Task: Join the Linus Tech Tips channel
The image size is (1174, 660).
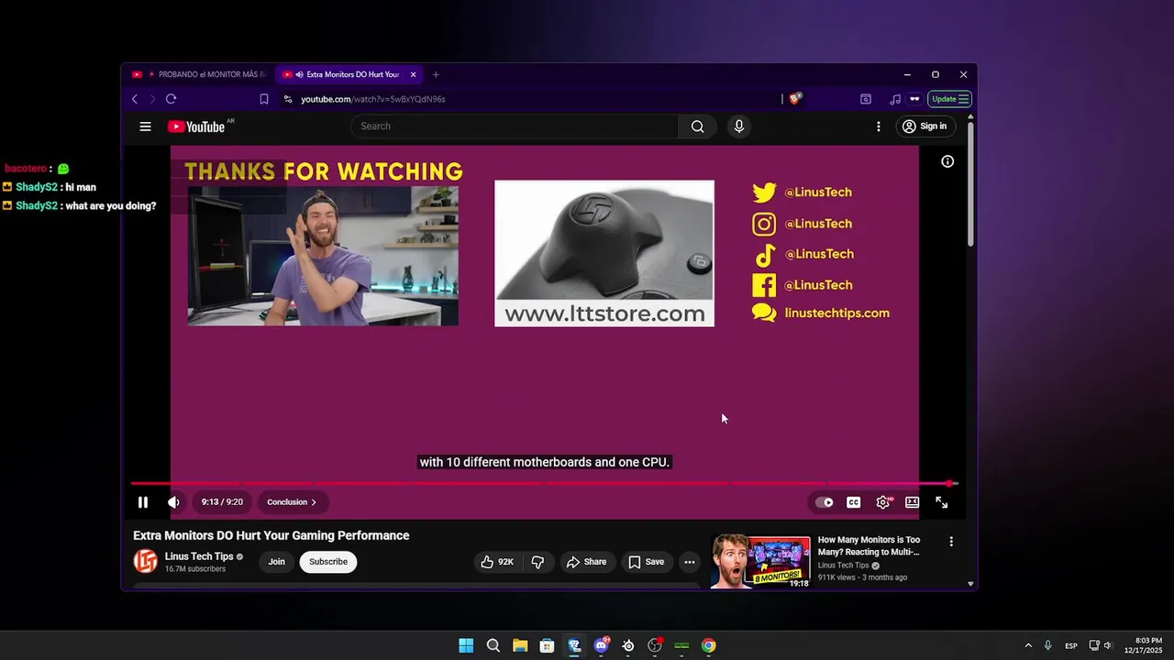Action: pyautogui.click(x=276, y=562)
